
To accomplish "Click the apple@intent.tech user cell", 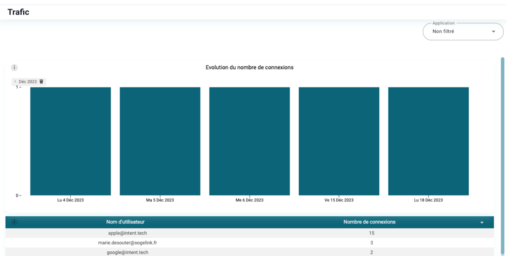I will (x=128, y=233).
